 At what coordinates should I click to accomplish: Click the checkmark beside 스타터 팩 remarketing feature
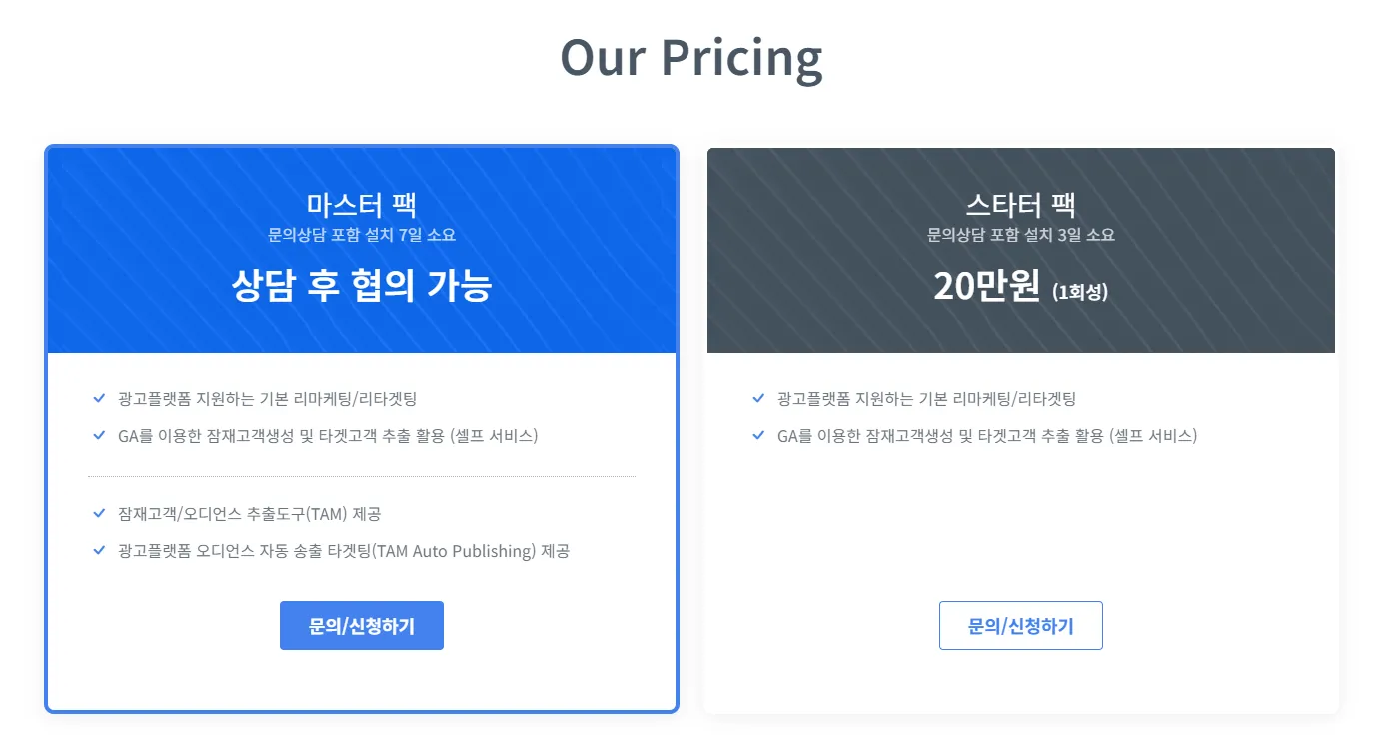756,397
